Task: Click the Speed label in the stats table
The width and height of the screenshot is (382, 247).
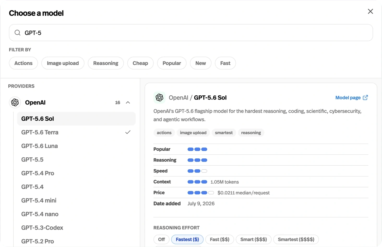Action: click(x=160, y=171)
